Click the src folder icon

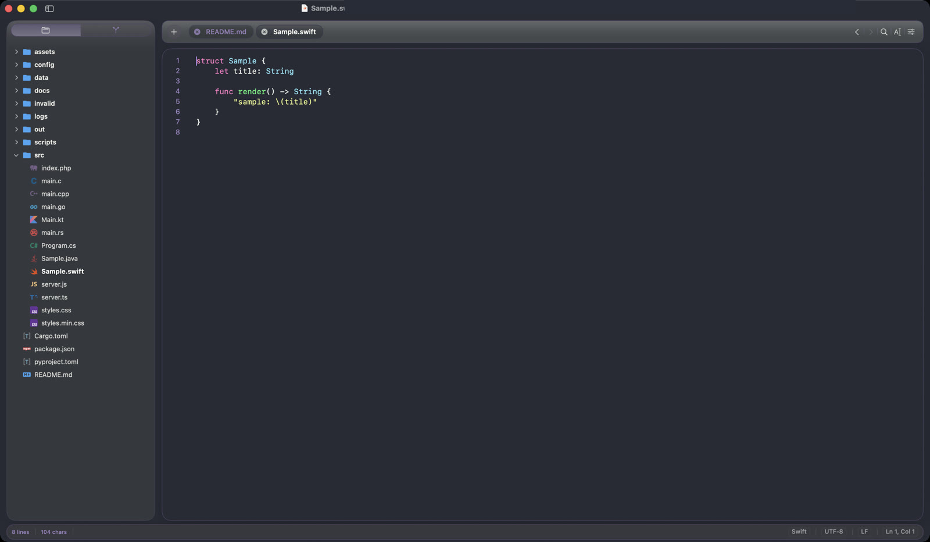27,155
